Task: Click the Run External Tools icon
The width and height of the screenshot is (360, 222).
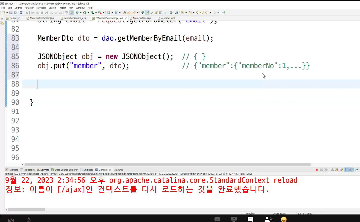Action: pyautogui.click(x=100, y=13)
